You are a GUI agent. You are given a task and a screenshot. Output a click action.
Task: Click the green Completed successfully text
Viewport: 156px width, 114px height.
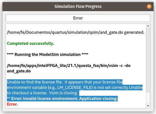tap(30, 43)
